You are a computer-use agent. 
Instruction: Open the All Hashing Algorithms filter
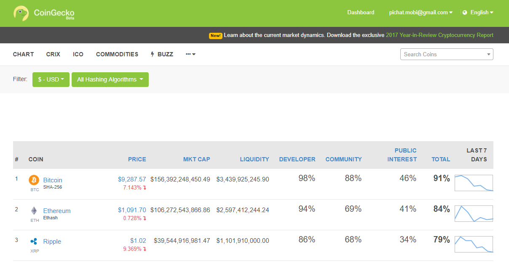pos(110,79)
